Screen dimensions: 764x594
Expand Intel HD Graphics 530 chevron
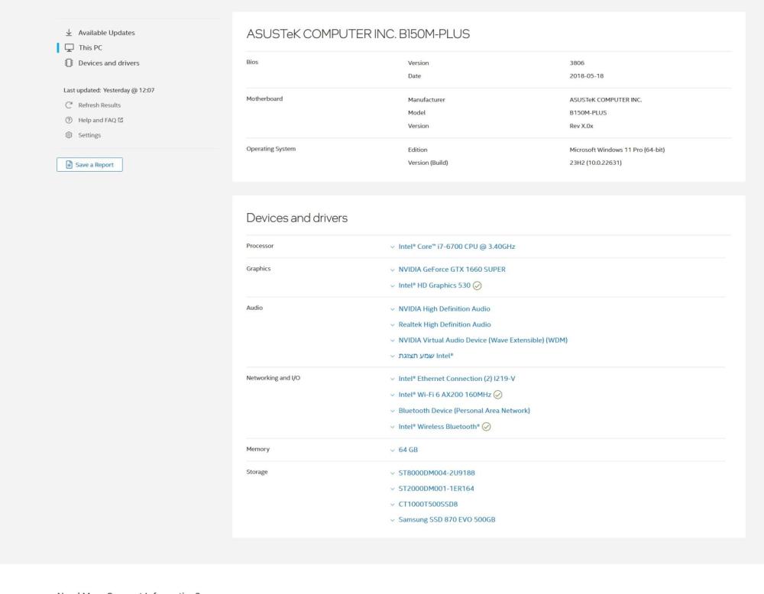tap(392, 286)
